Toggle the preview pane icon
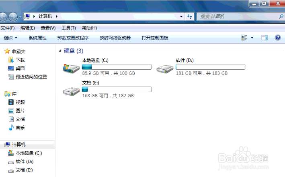 point(264,38)
